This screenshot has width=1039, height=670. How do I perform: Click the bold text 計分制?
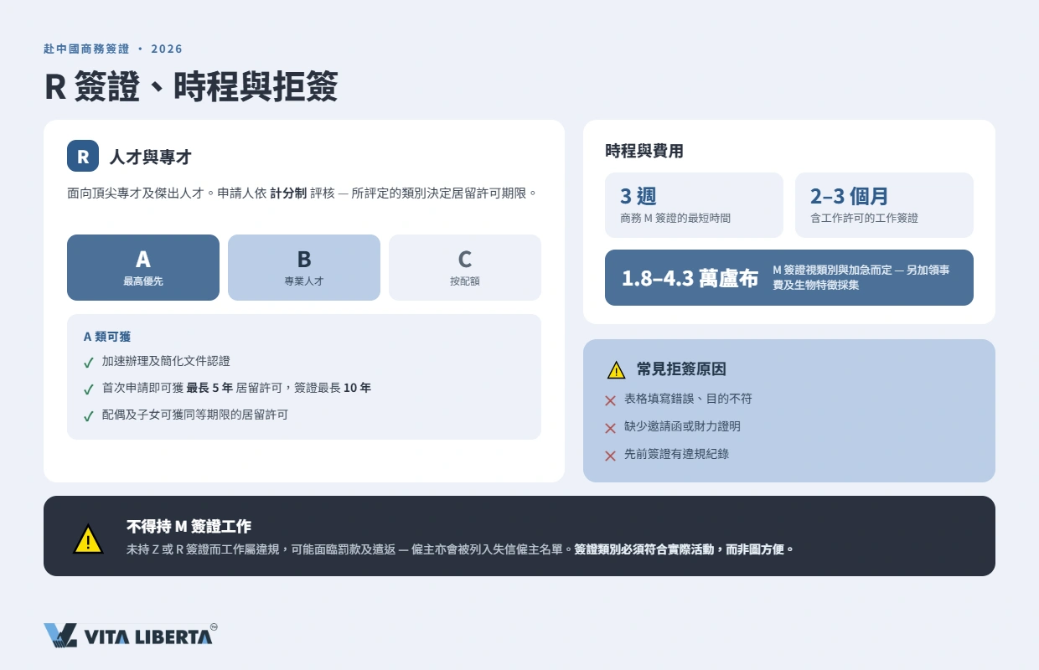pyautogui.click(x=288, y=193)
